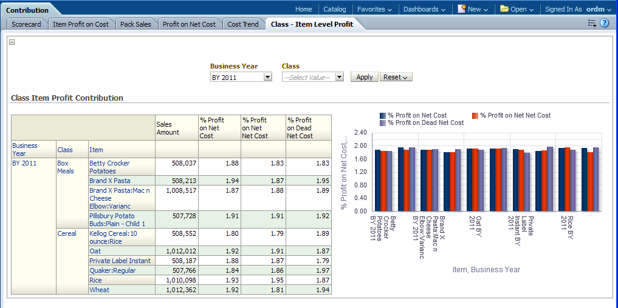Click the Rice BY 2011 chart axis label
Image resolution: width=618 pixels, height=308 pixels.
point(567,228)
